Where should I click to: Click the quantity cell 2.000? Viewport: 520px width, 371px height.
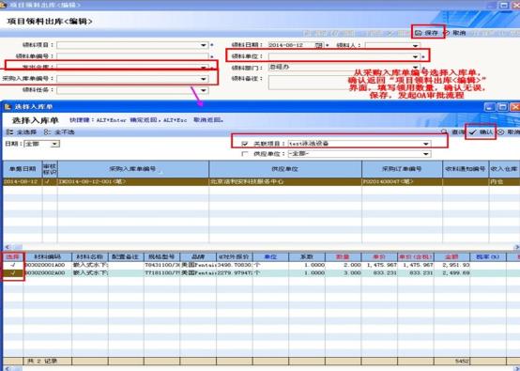[343, 265]
